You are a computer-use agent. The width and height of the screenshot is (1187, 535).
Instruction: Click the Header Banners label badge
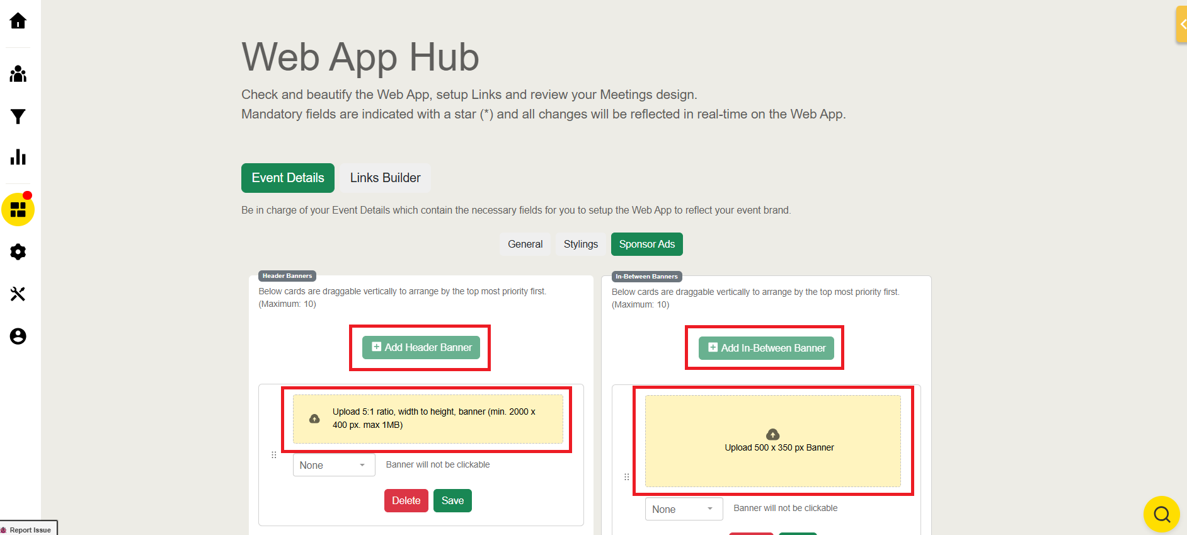[x=287, y=276]
